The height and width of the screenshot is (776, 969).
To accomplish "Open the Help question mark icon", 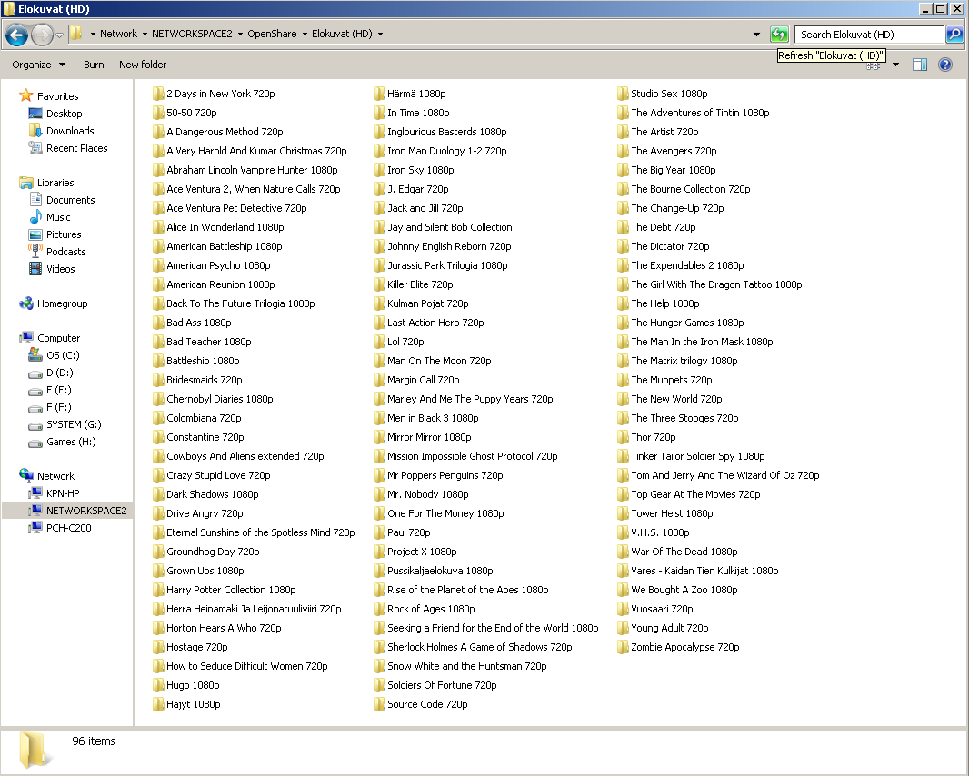I will coord(944,65).
